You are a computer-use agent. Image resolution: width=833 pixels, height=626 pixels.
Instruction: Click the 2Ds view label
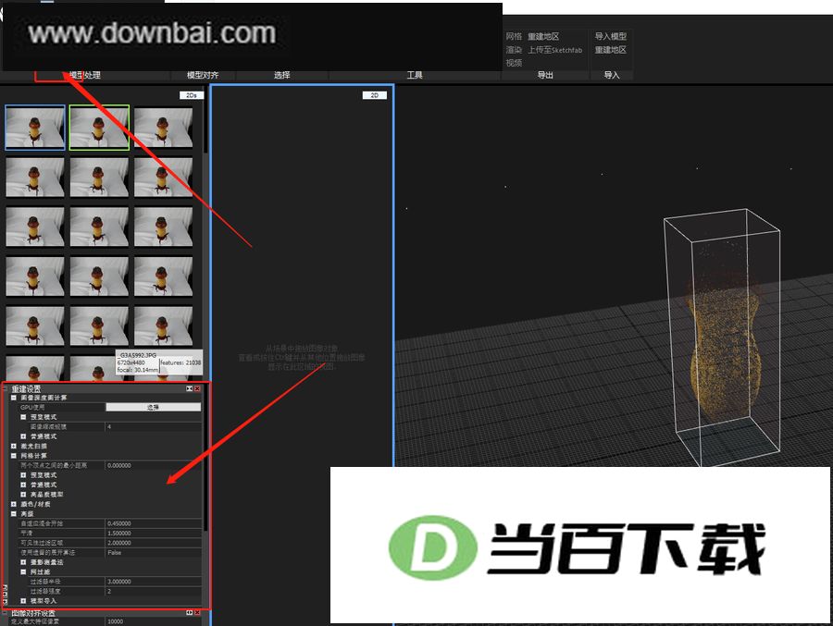pyautogui.click(x=192, y=95)
